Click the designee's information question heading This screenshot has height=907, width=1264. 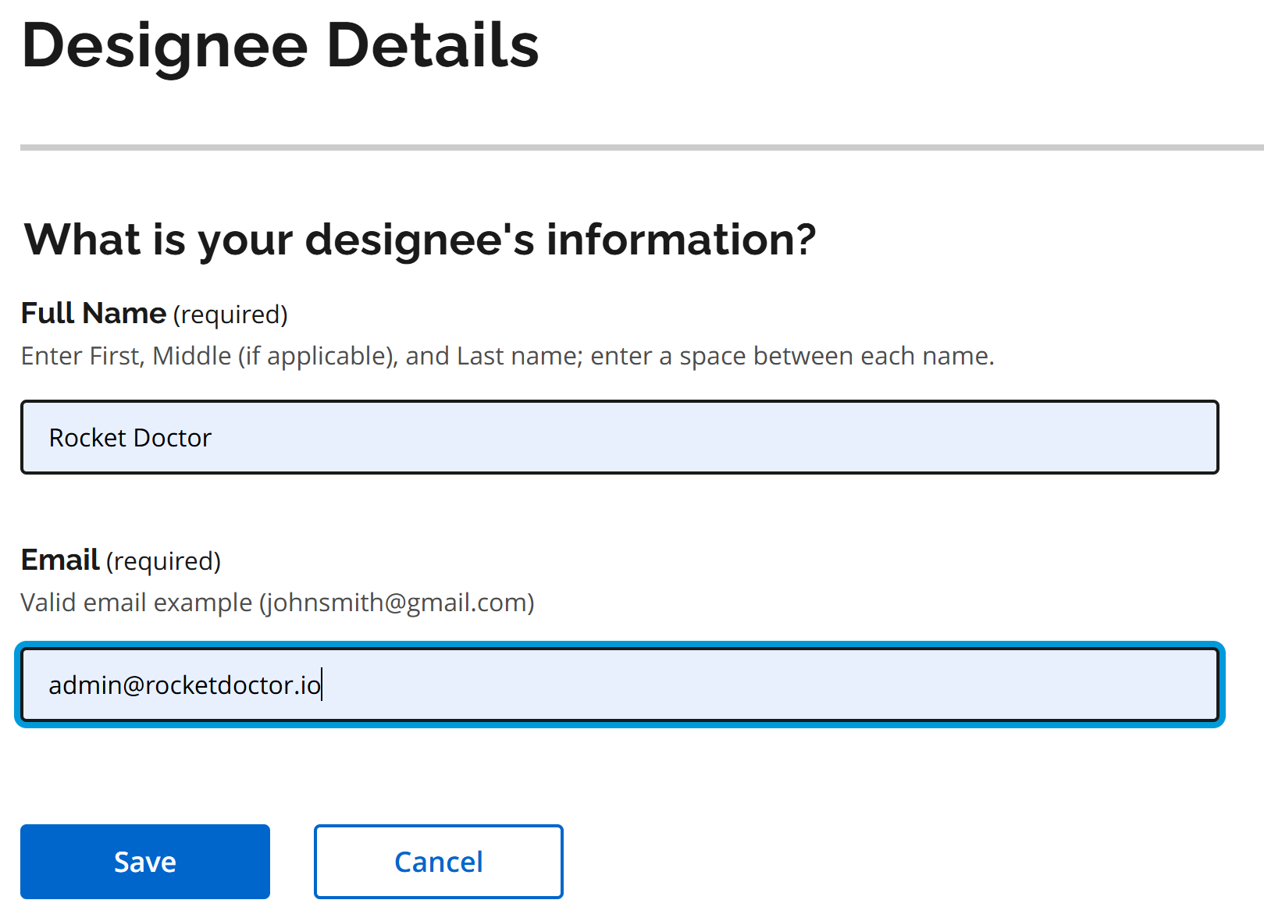click(420, 239)
